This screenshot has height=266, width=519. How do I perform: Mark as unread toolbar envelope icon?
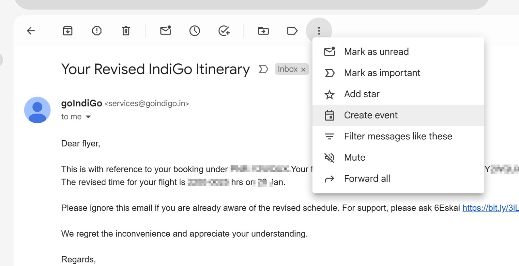[x=166, y=31]
